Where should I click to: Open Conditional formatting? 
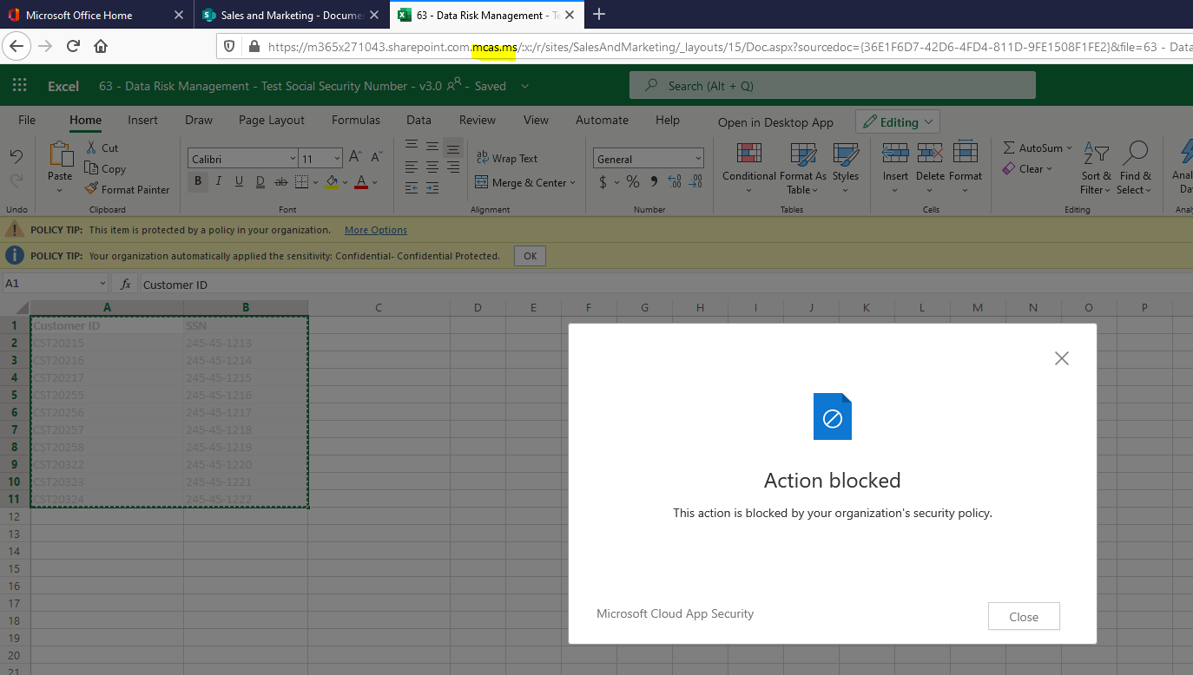[749, 167]
